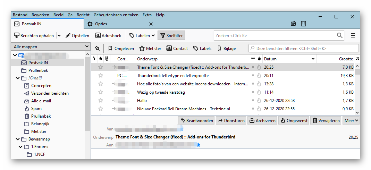Open the tasks icon in tab bar
Screen dimensions: 371x170
click(304, 24)
